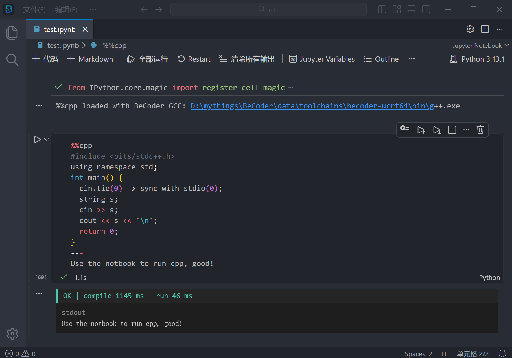Click the cell language label Python
Image resolution: width=512 pixels, height=358 pixels.
(x=489, y=278)
